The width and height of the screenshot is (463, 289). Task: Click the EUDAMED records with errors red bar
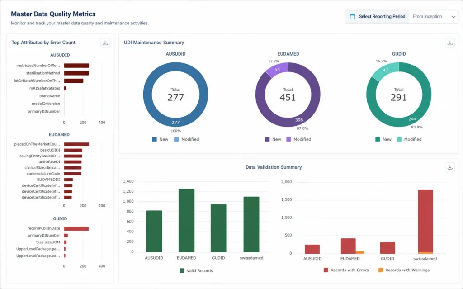coord(348,246)
